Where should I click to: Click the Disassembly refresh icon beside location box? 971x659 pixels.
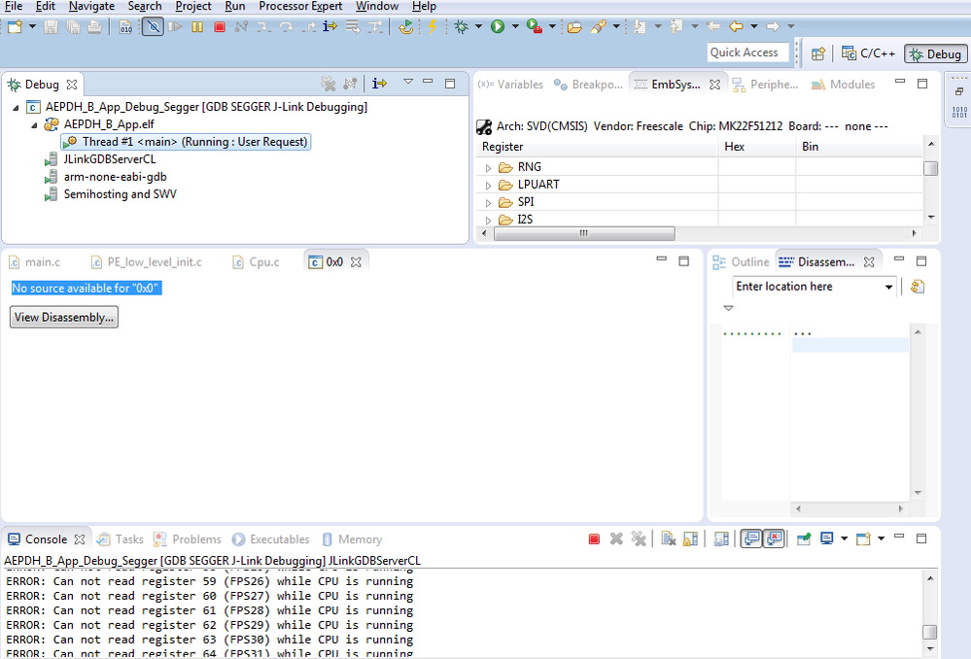[918, 287]
